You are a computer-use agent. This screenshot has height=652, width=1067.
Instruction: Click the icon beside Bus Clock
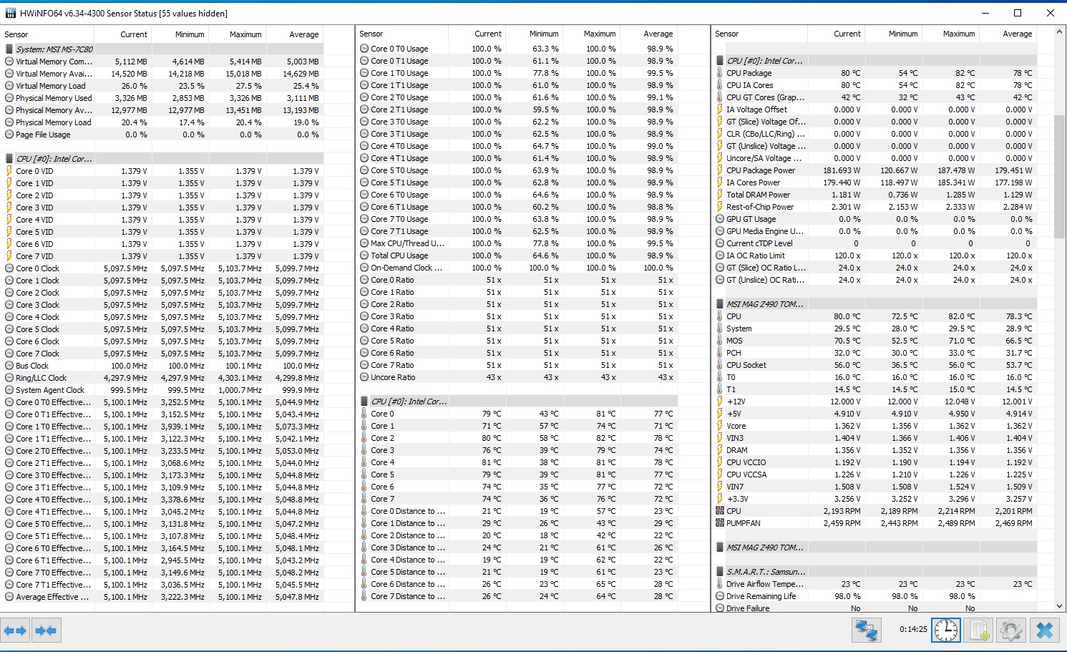[x=9, y=366]
